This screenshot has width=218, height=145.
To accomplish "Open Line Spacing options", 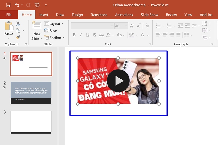I will 194,26.
